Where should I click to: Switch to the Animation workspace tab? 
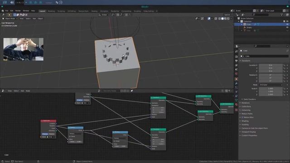pyautogui.click(x=104, y=11)
